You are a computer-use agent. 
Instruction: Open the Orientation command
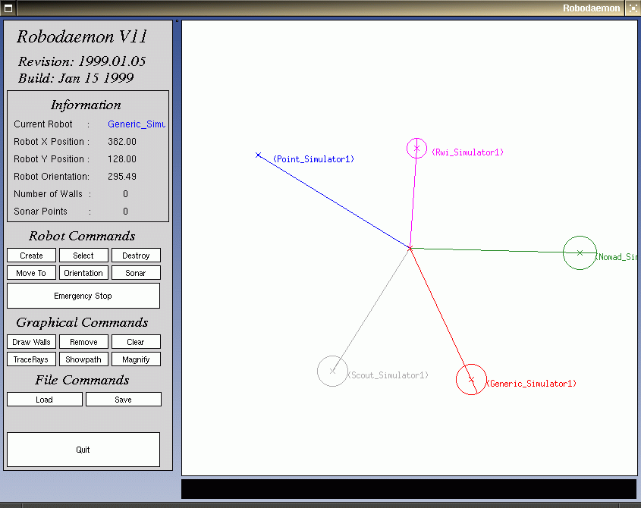83,273
